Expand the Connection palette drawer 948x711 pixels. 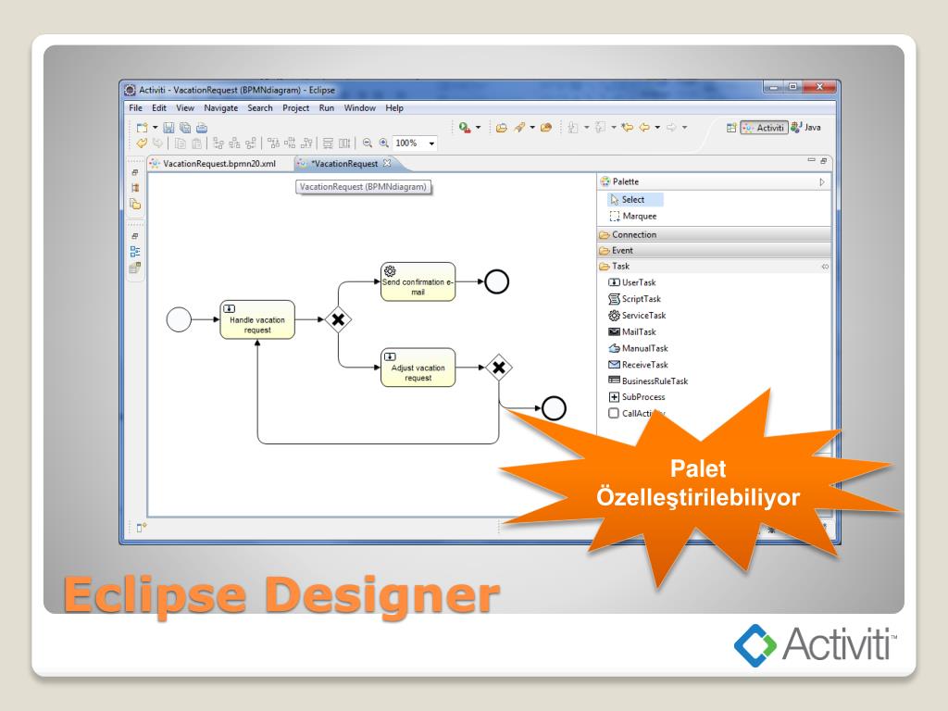(714, 234)
